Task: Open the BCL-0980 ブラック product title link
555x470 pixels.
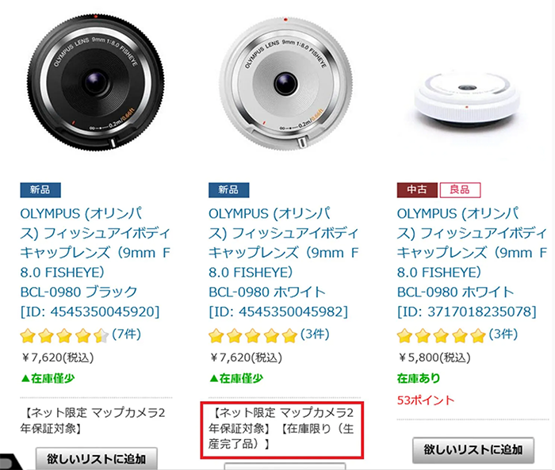Action: (95, 262)
